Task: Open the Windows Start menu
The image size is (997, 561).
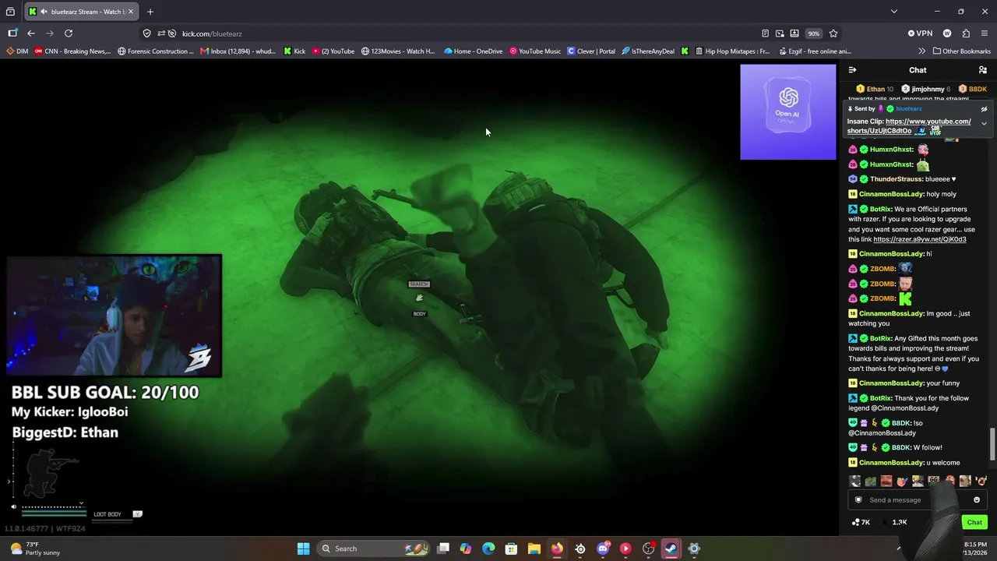Action: tap(303, 549)
